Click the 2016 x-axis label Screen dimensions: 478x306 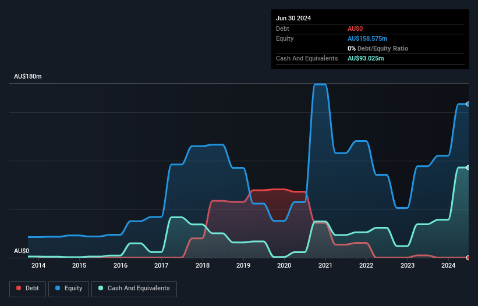click(121, 265)
